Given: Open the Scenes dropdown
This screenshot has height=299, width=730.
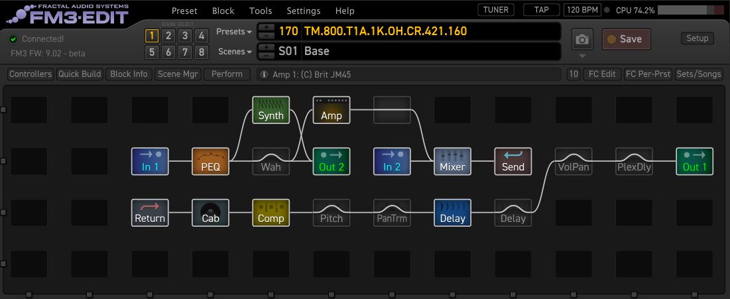Looking at the screenshot, I should tap(235, 52).
